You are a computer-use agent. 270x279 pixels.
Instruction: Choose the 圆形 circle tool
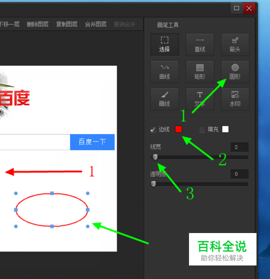235,72
